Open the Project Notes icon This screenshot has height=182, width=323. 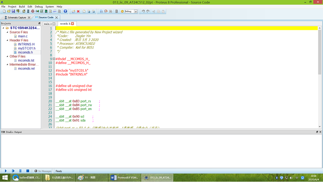click(59, 11)
